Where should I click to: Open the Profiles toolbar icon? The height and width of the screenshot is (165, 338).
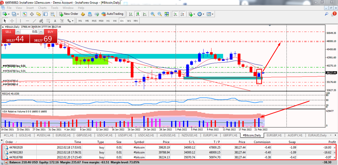(x=14, y=14)
